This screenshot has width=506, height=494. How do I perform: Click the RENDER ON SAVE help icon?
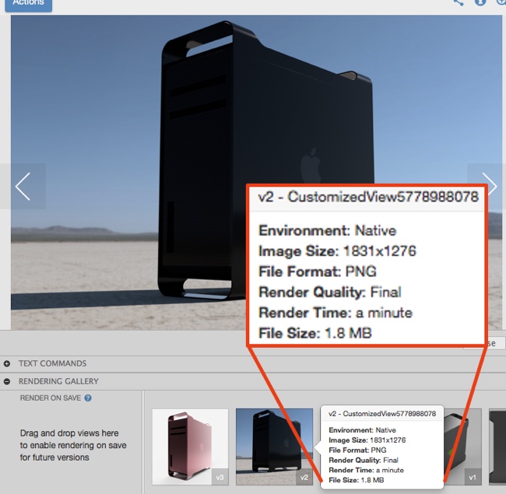(x=88, y=398)
